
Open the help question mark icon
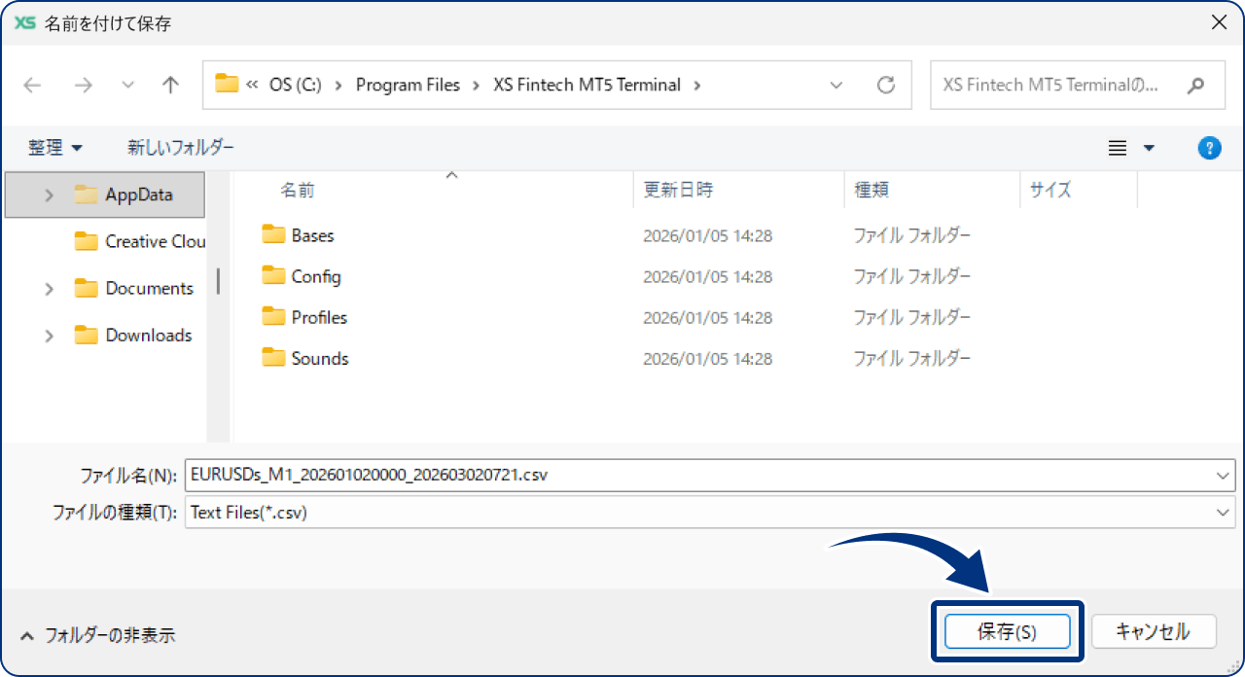tap(1209, 148)
